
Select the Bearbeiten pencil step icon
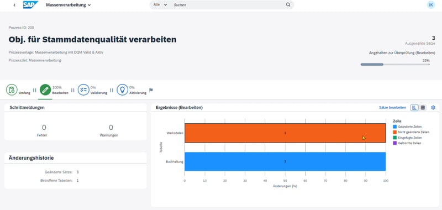(x=45, y=90)
